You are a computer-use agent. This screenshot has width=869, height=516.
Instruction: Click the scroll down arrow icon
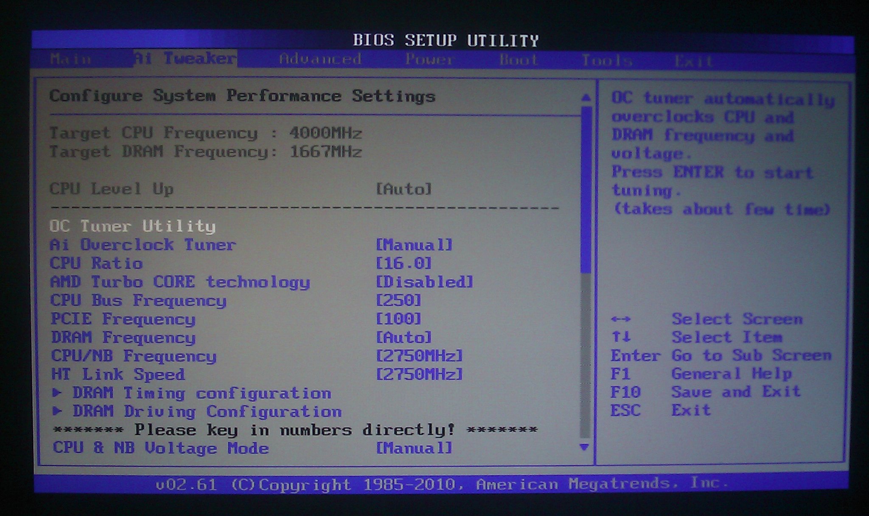pyautogui.click(x=584, y=447)
